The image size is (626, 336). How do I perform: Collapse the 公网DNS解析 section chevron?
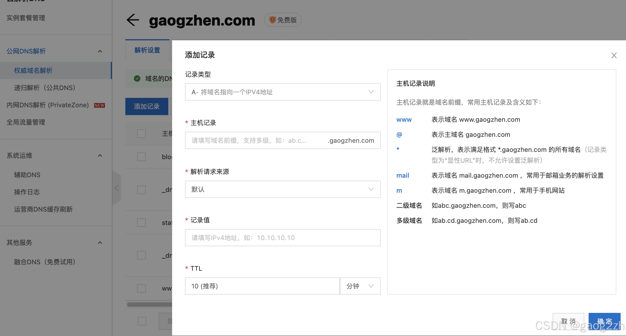[x=100, y=51]
